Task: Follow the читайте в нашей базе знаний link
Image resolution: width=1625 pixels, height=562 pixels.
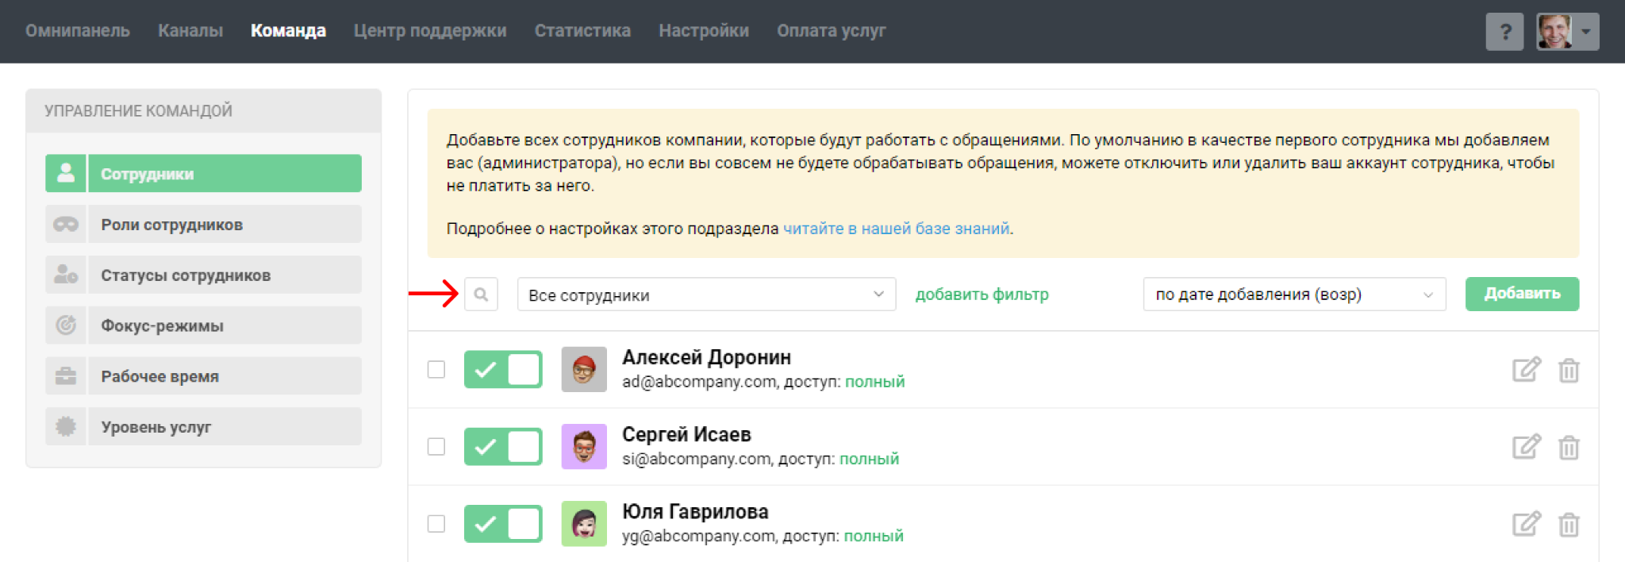Action: pyautogui.click(x=896, y=229)
